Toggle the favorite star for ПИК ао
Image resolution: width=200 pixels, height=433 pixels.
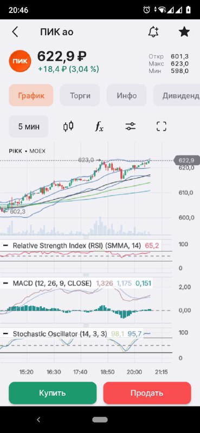click(184, 32)
